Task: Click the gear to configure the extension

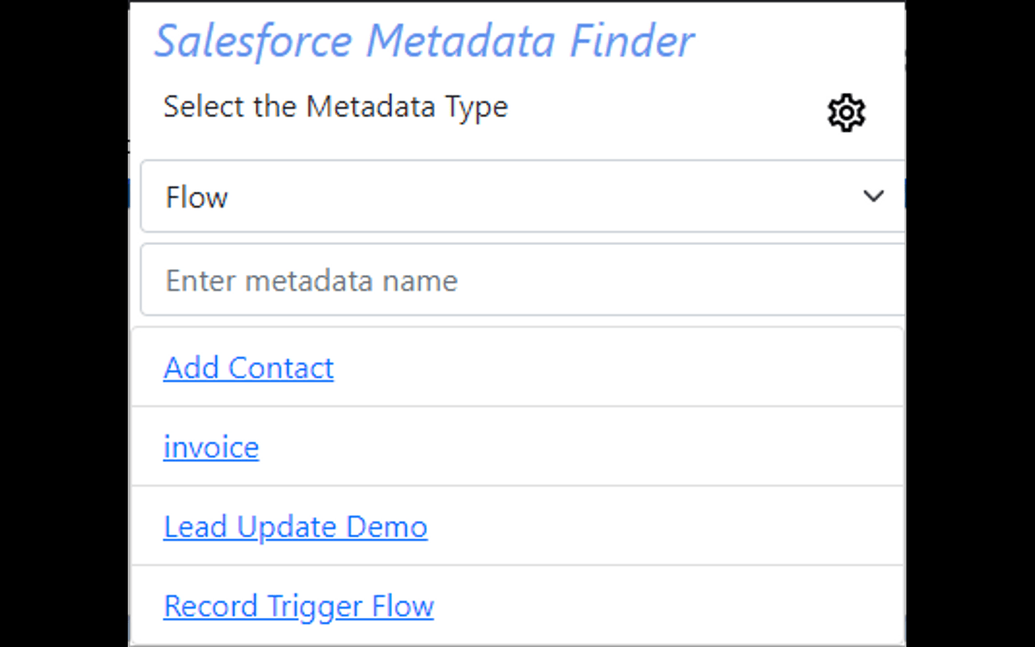Action: (846, 113)
